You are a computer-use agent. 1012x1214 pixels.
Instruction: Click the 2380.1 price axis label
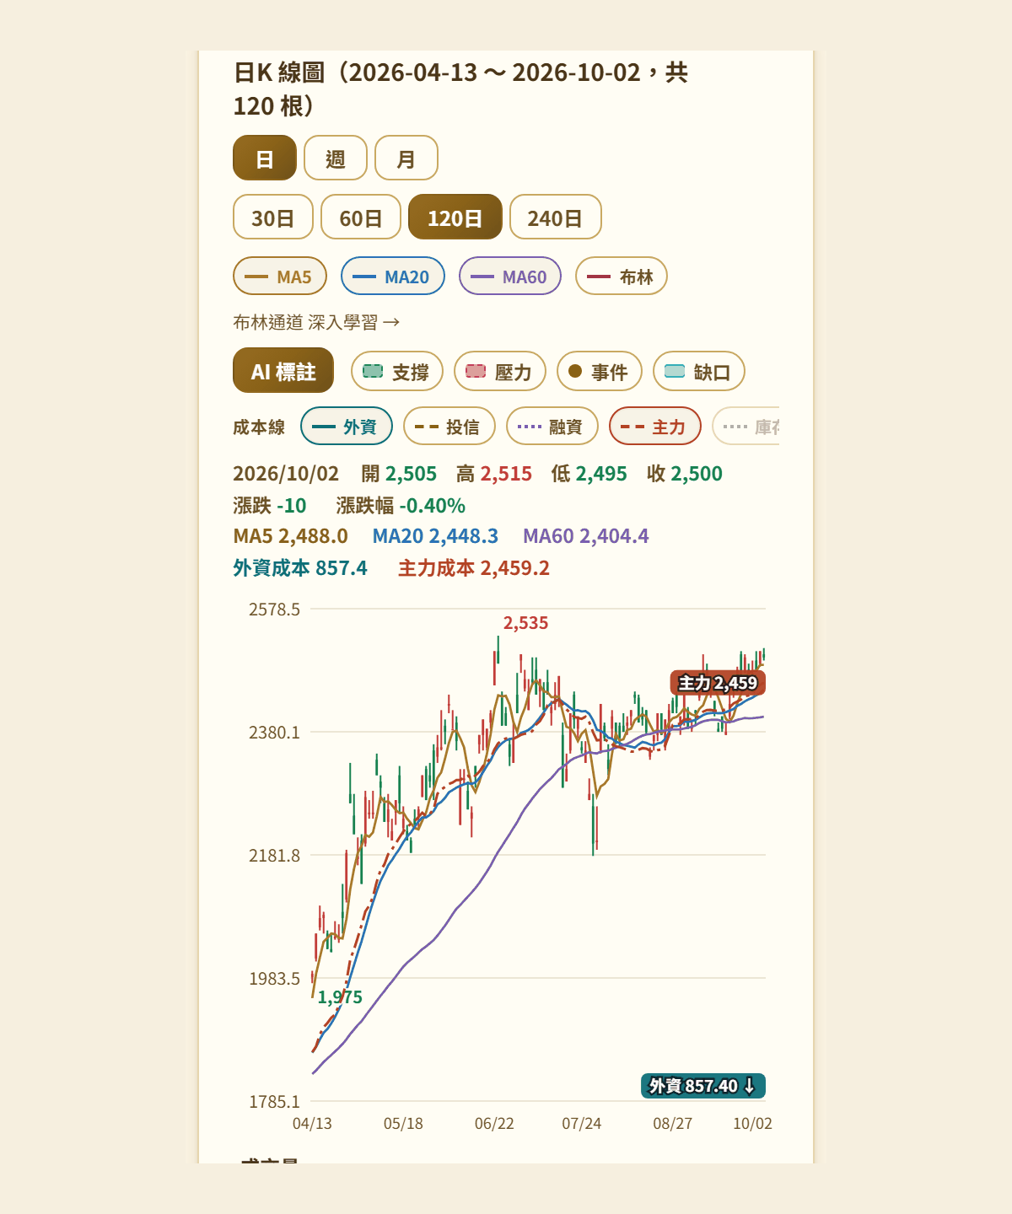(x=274, y=733)
